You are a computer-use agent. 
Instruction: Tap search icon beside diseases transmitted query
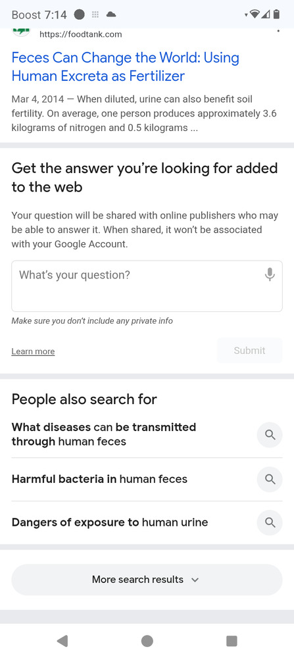point(270,435)
